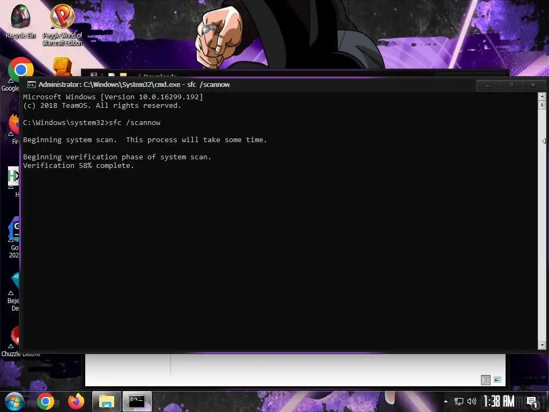Switch Explorer window to details view icon
Viewport: 549px width, 412px height.
tap(486, 380)
